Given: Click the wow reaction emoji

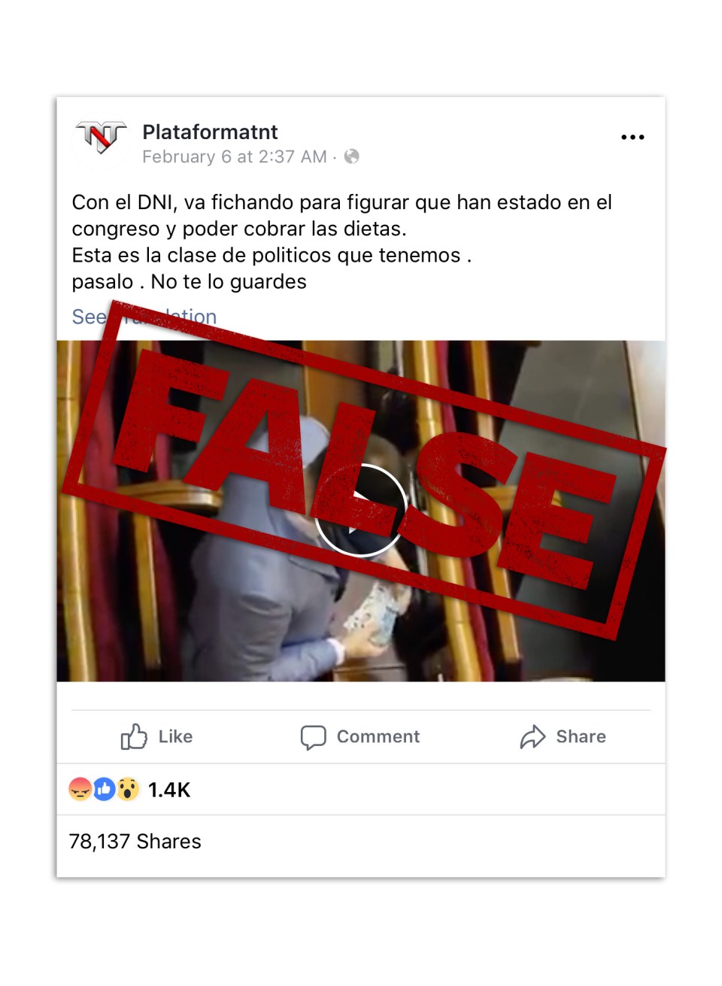Looking at the screenshot, I should click(128, 789).
